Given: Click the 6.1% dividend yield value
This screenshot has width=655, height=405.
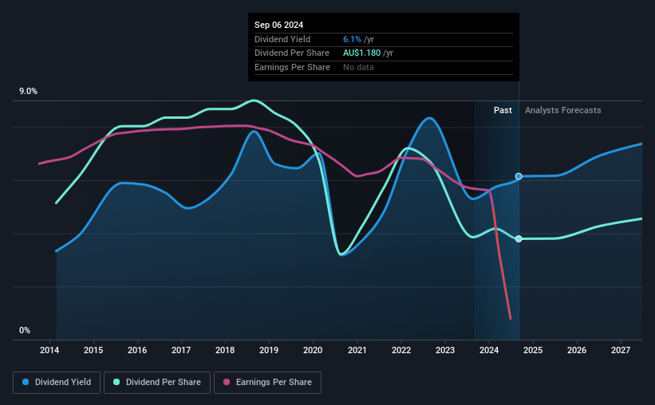Looking at the screenshot, I should pyautogui.click(x=352, y=39).
